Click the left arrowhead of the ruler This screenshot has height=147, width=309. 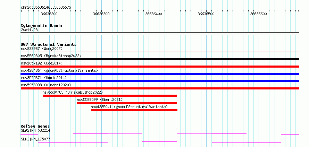pyautogui.click(x=22, y=11)
